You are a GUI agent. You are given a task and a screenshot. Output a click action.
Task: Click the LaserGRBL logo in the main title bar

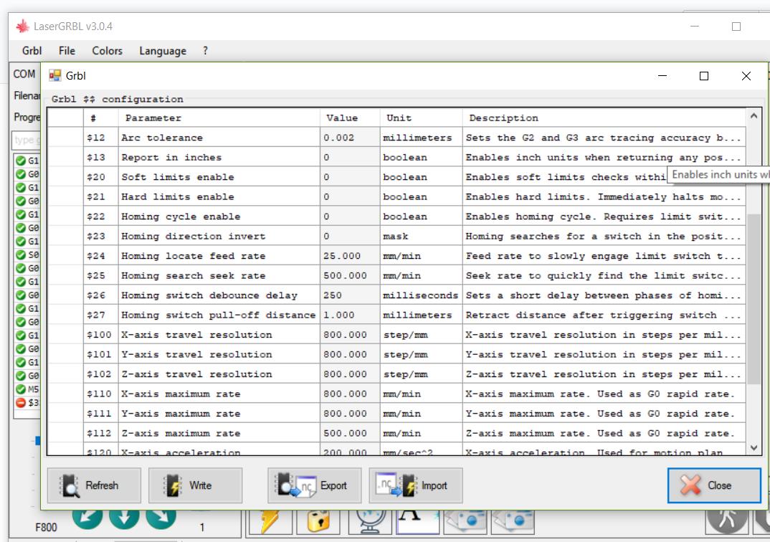[23, 27]
